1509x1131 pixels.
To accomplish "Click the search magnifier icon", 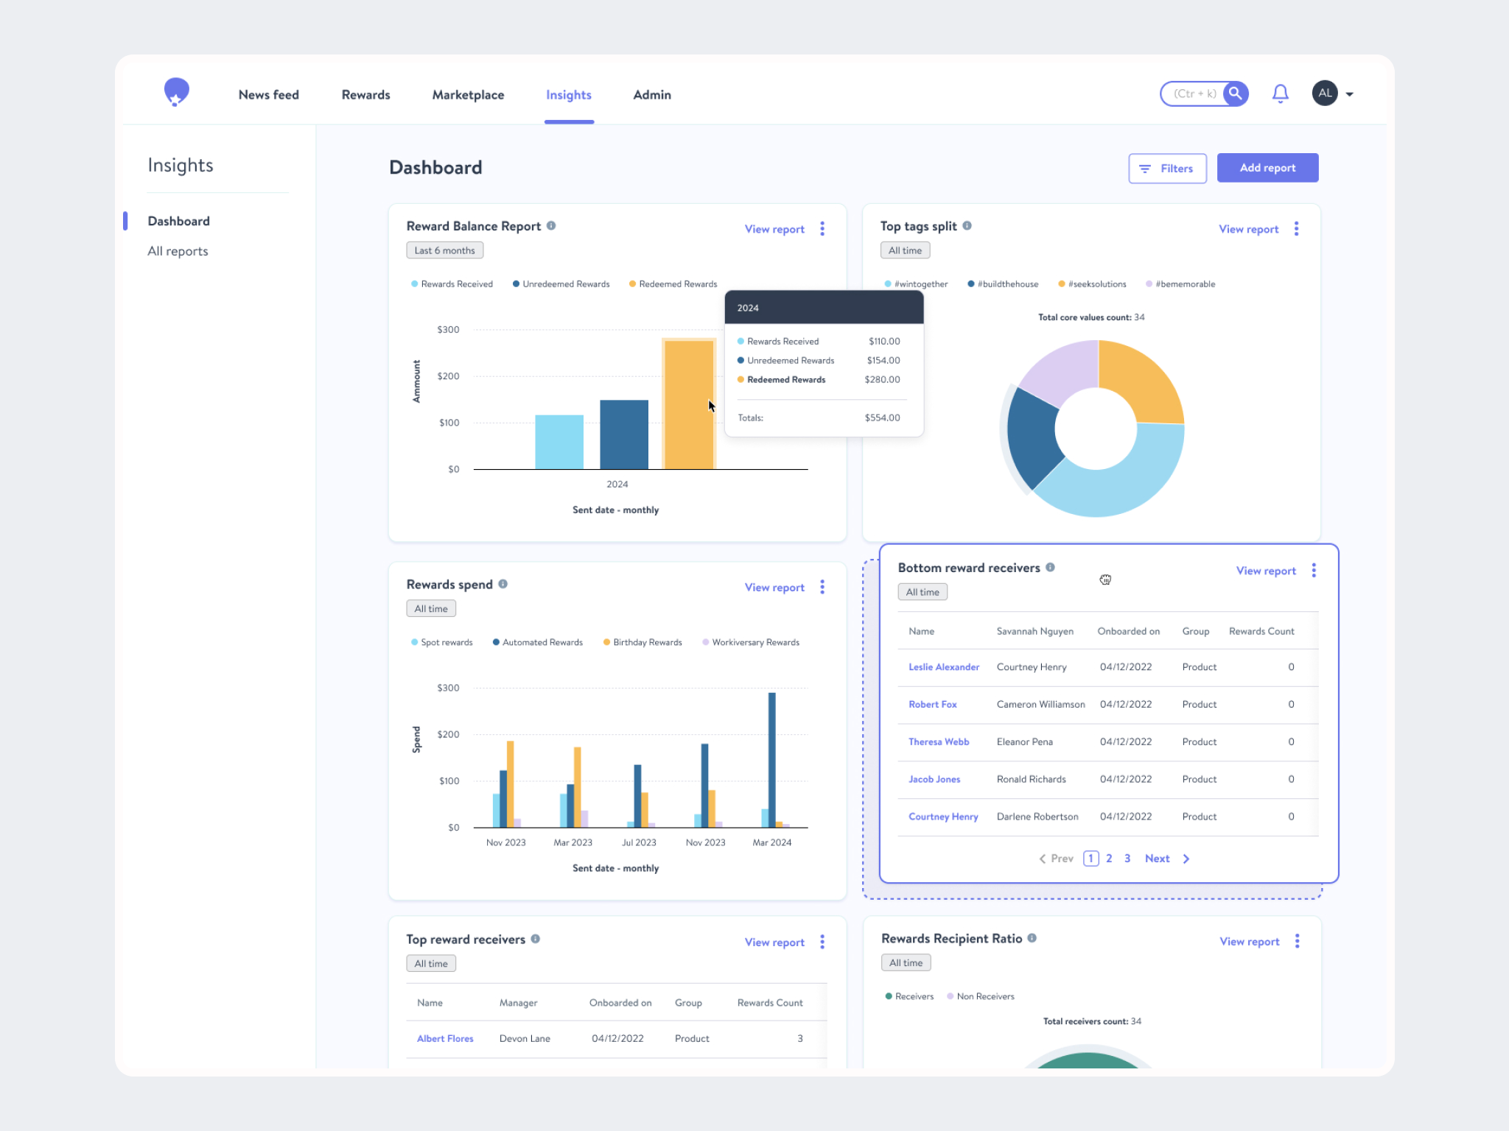I will 1236,94.
